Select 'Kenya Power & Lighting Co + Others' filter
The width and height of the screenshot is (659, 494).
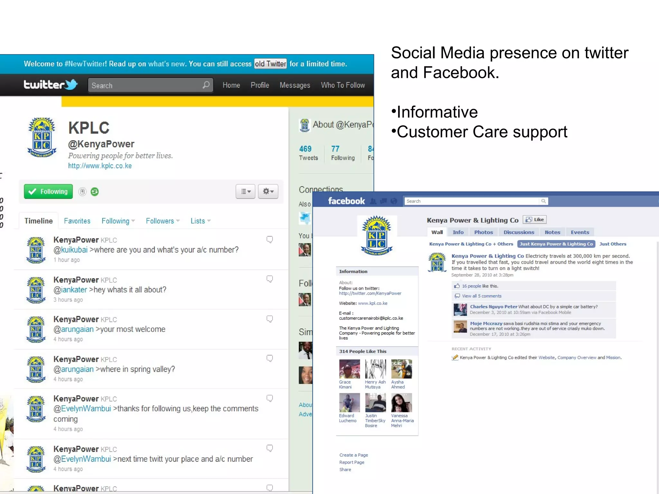tap(471, 244)
